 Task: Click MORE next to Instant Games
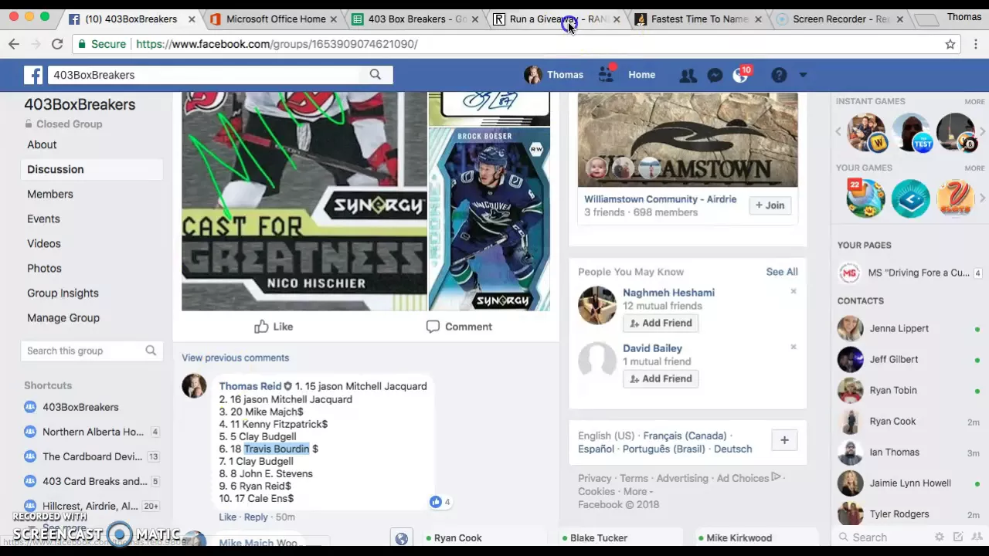(x=974, y=102)
